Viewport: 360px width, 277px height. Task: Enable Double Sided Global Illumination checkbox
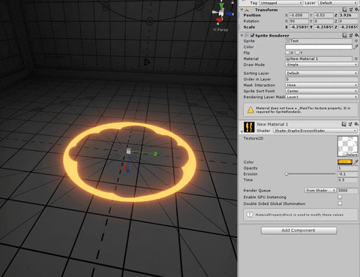tap(340, 203)
